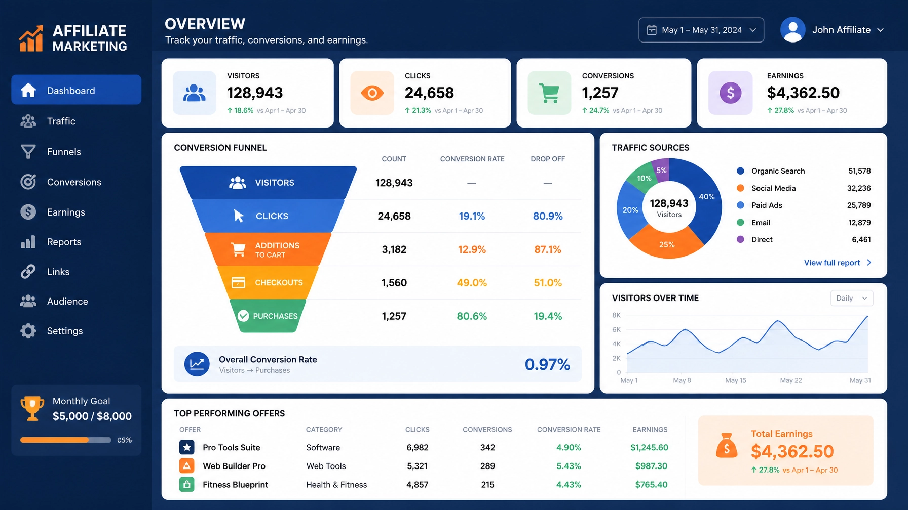The width and height of the screenshot is (908, 510).
Task: Click the Social Media orange legend dot
Action: pos(740,188)
